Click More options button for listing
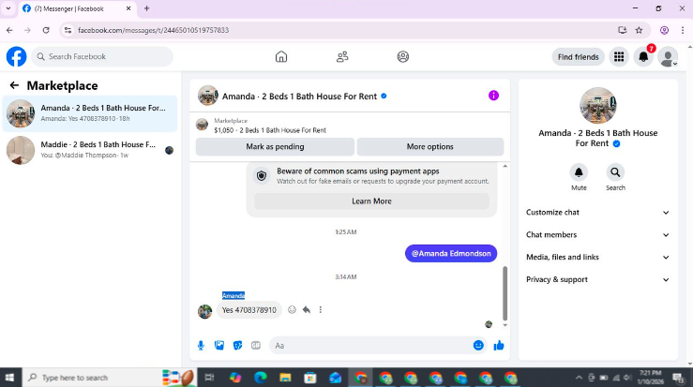This screenshot has width=693, height=387. [x=430, y=147]
